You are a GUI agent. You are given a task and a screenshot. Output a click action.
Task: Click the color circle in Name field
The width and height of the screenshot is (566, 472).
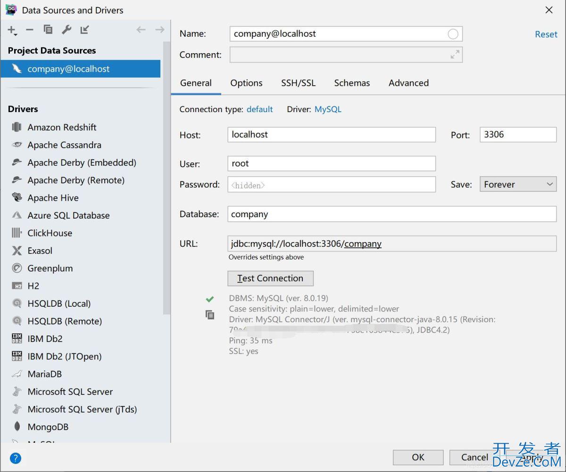click(453, 34)
